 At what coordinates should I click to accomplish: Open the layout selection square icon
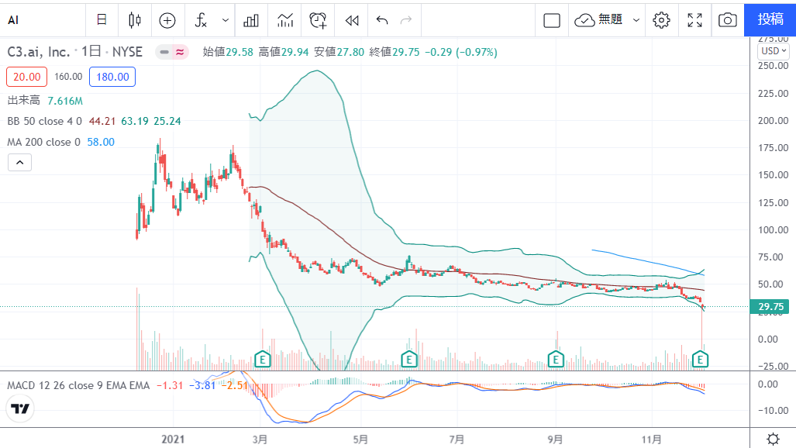[x=552, y=20]
